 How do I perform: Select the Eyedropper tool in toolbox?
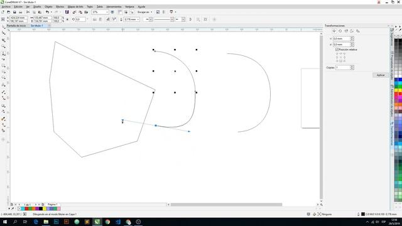click(x=3, y=119)
